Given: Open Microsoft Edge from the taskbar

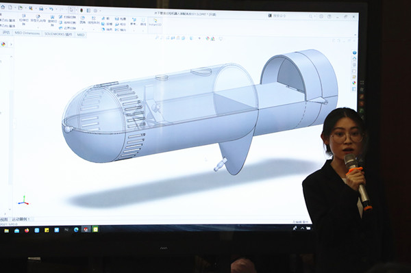Looking at the screenshot, I should click(x=76, y=230).
